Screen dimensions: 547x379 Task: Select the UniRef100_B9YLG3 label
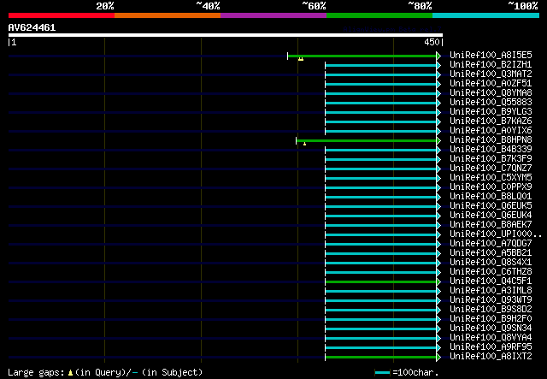tap(491, 112)
